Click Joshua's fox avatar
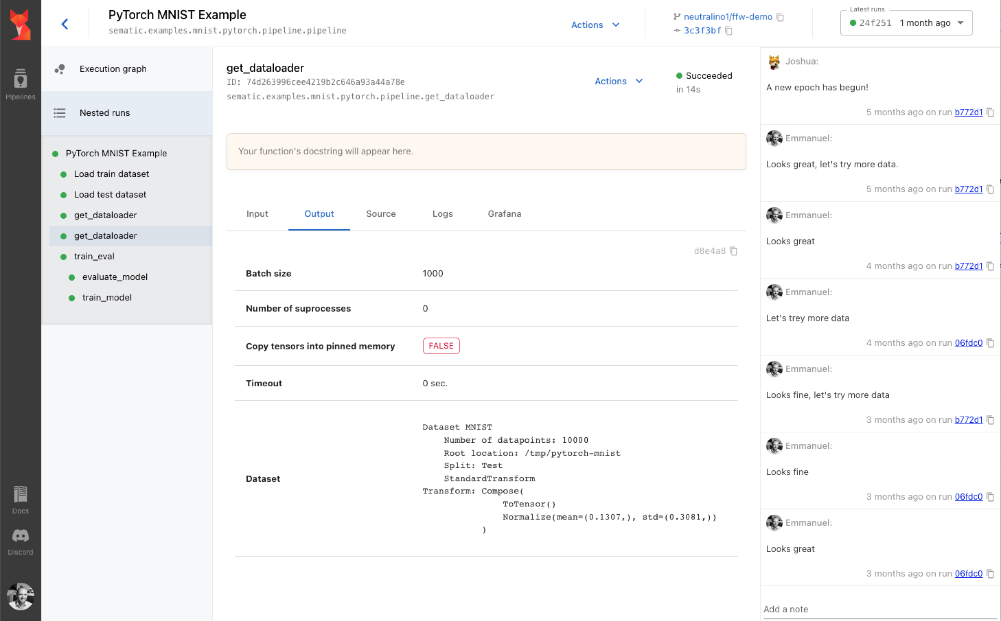Screen dimensions: 1001x621 774,62
